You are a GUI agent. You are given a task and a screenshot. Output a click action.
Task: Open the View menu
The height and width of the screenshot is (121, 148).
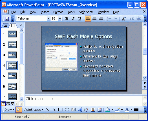(x=33, y=12)
